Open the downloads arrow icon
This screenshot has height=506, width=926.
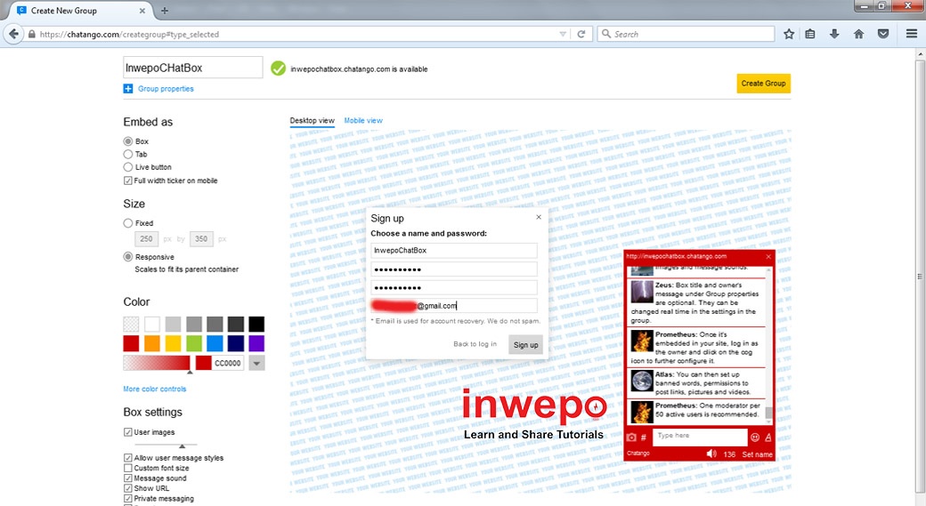pos(834,34)
